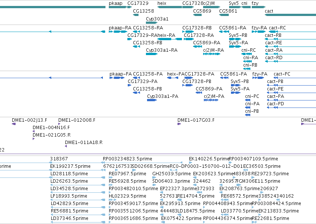Select EST GH25039.5prime

(x=172, y=174)
